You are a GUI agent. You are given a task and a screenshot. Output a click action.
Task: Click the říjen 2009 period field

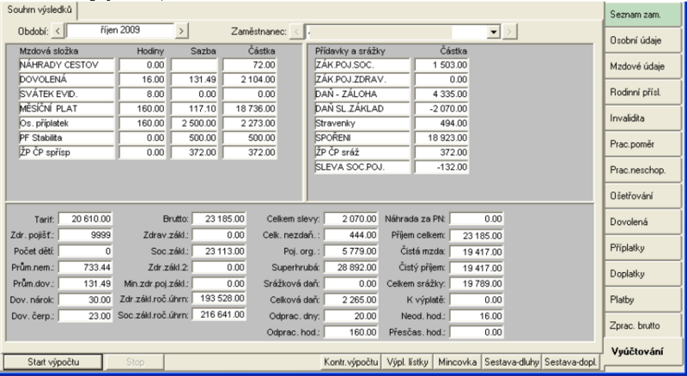tap(120, 31)
